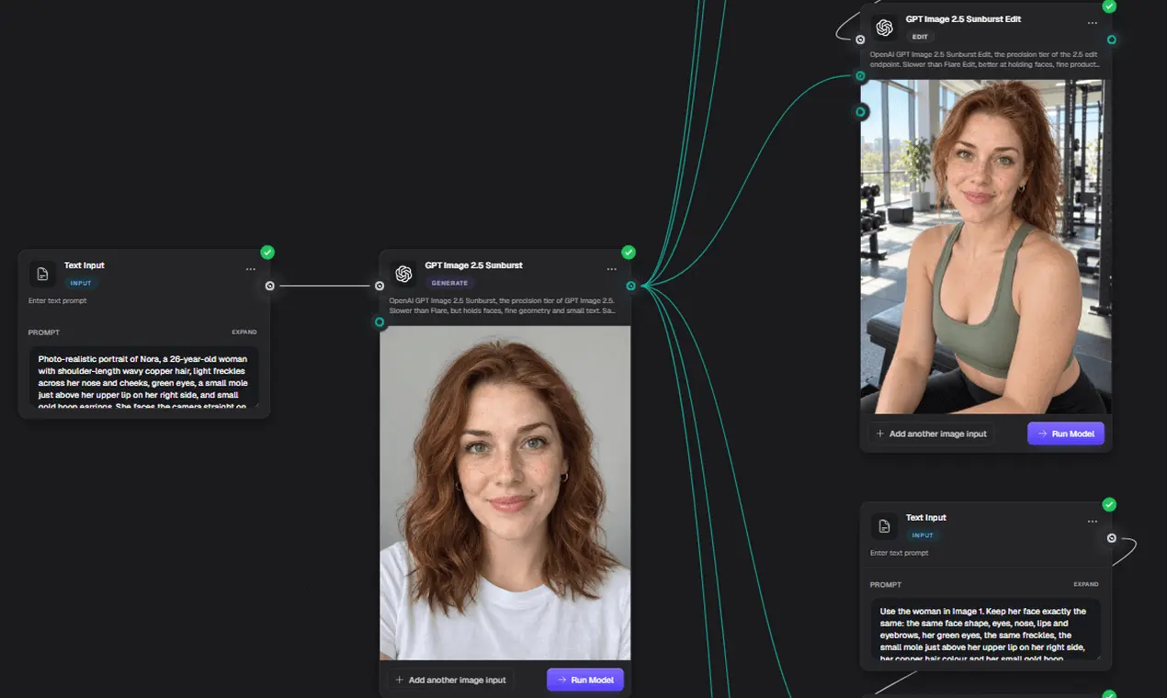Open the three-dot menu on the Sunburst Edit node
This screenshot has height=698, width=1167.
click(1093, 22)
